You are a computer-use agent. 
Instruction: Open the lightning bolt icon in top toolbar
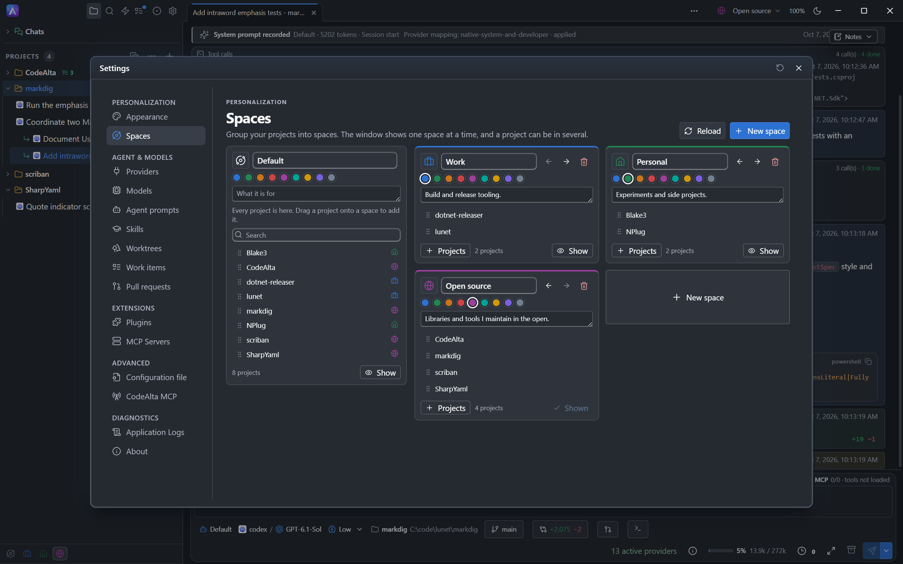click(x=125, y=11)
